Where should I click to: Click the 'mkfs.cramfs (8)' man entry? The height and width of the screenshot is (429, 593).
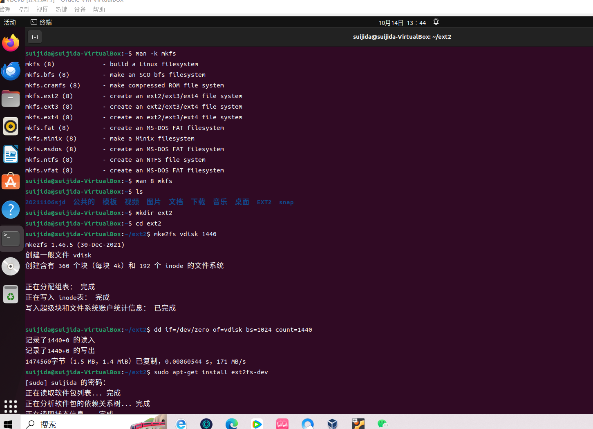click(53, 85)
